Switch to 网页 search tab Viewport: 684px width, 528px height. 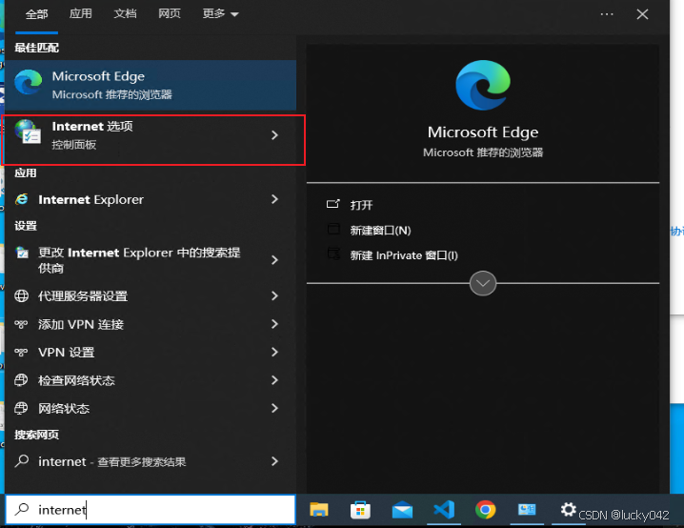[170, 14]
